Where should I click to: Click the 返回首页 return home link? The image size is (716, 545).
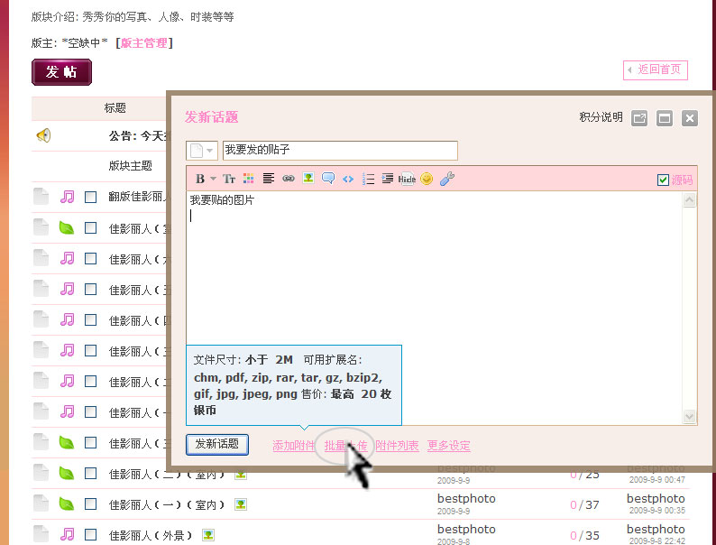(x=656, y=69)
